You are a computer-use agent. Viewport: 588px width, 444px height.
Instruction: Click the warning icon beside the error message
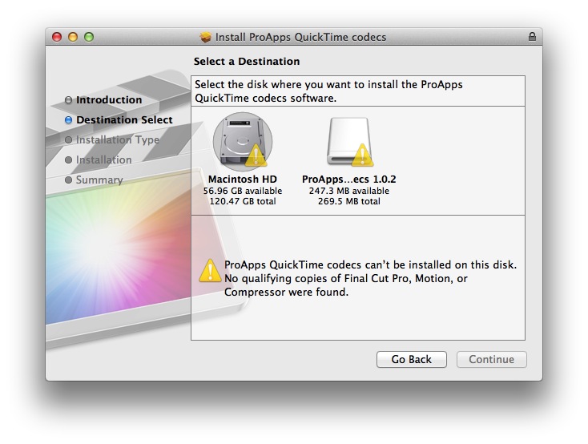[210, 271]
